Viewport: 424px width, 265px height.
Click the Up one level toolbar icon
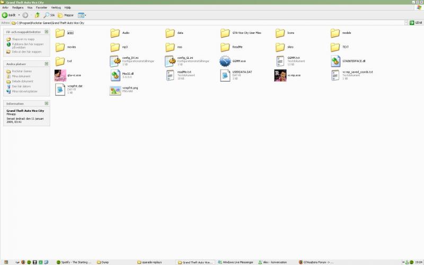[37, 15]
